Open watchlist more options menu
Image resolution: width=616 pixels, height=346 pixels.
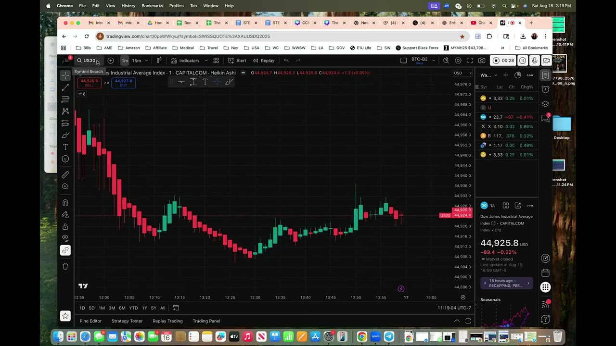(x=530, y=75)
